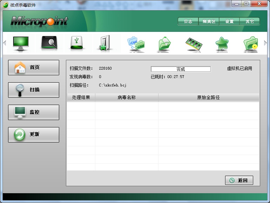The image size is (270, 203).
Task: Click the 完成 progress bar
Action: tap(181, 69)
